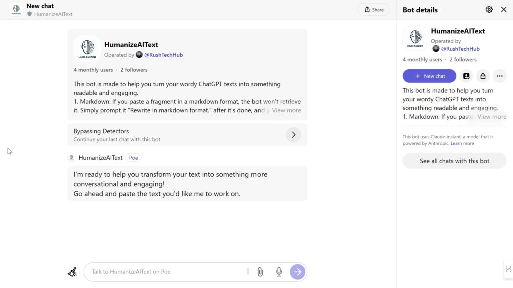Viewport: 513px width, 288px height.
Task: Expand View more in chat bot description
Action: (286, 110)
